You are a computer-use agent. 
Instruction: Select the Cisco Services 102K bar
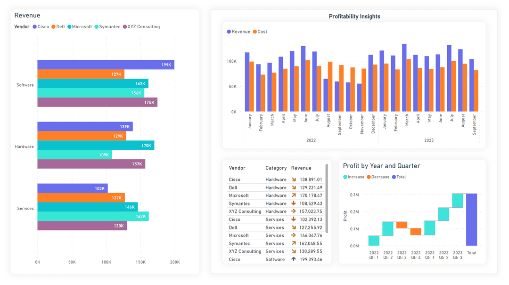point(73,188)
